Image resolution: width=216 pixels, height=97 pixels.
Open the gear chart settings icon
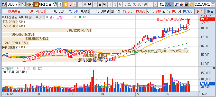pyautogui.click(x=191, y=4)
